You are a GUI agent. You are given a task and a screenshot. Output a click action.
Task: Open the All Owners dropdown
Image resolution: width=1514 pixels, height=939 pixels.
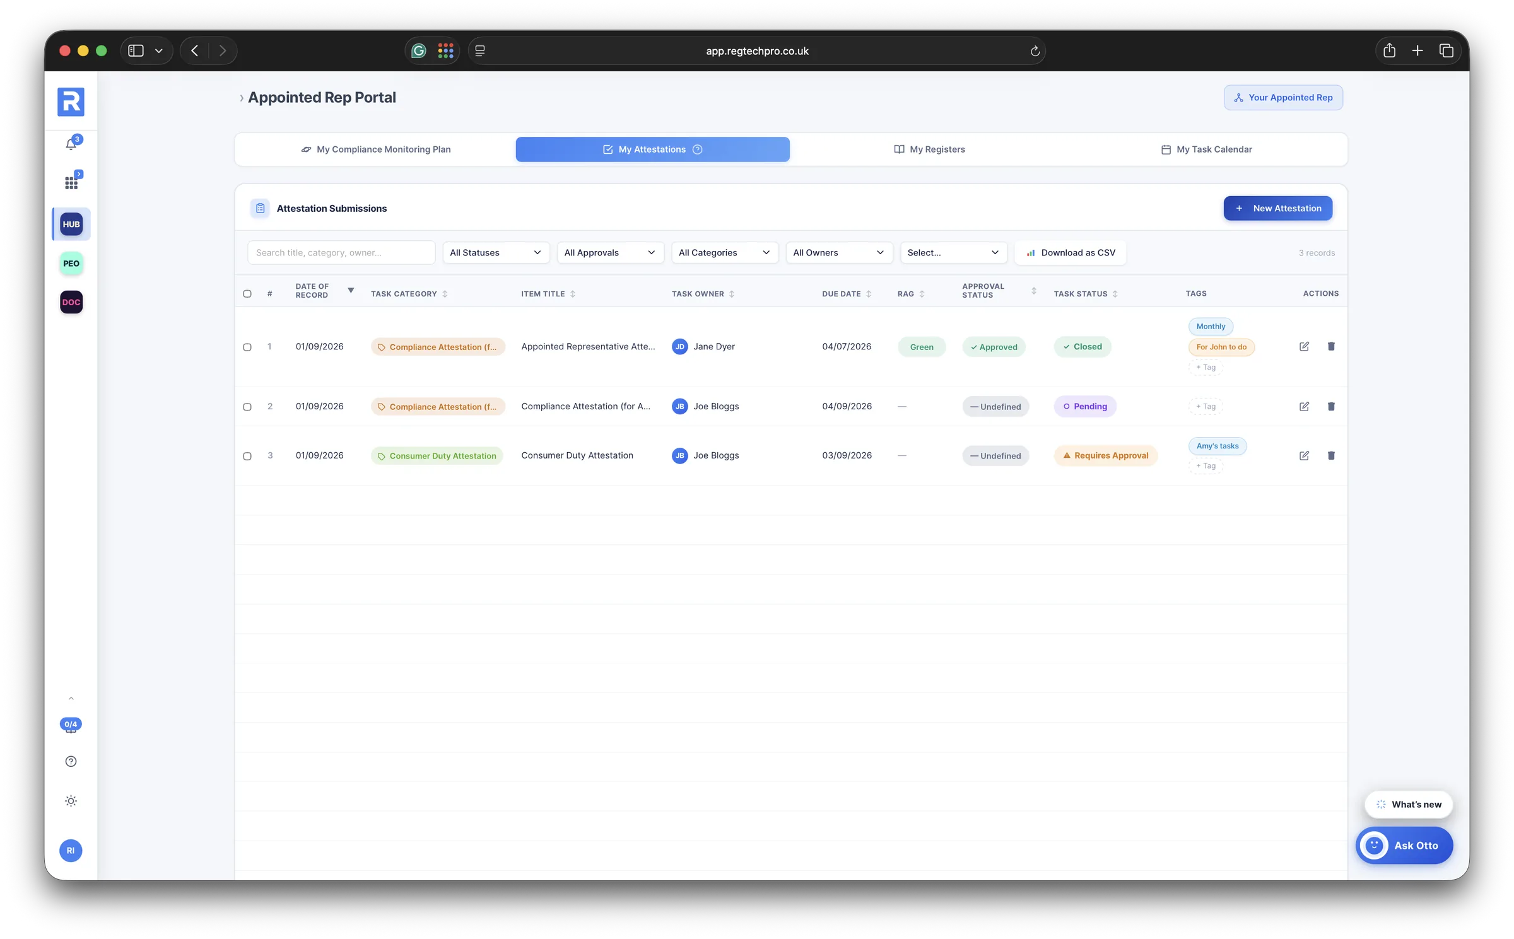[839, 253]
